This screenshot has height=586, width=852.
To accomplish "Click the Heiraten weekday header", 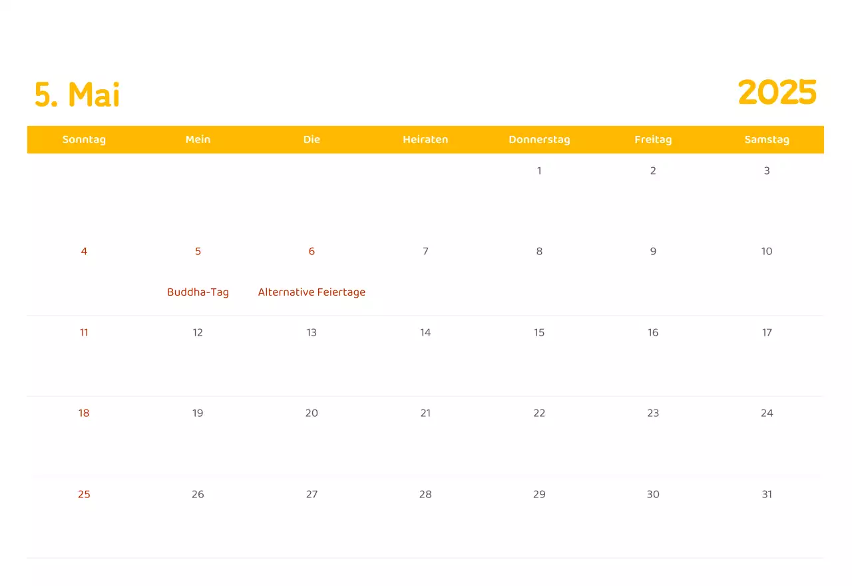I will click(425, 139).
